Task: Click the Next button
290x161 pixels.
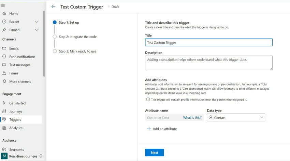Action: (154, 152)
